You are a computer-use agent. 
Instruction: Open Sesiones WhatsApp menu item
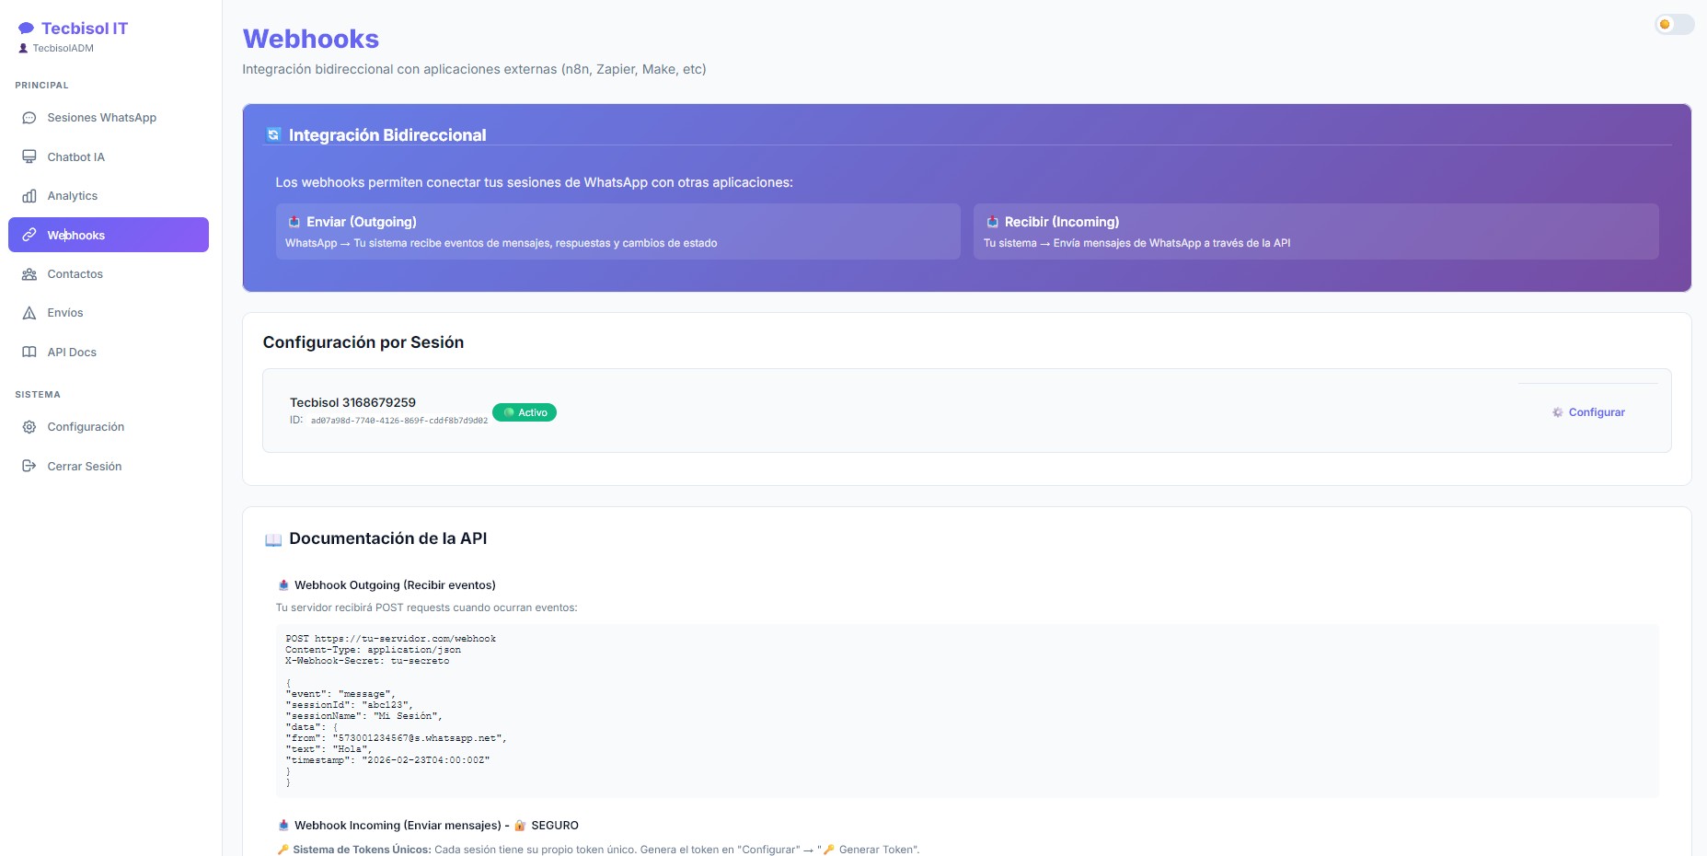tap(109, 118)
